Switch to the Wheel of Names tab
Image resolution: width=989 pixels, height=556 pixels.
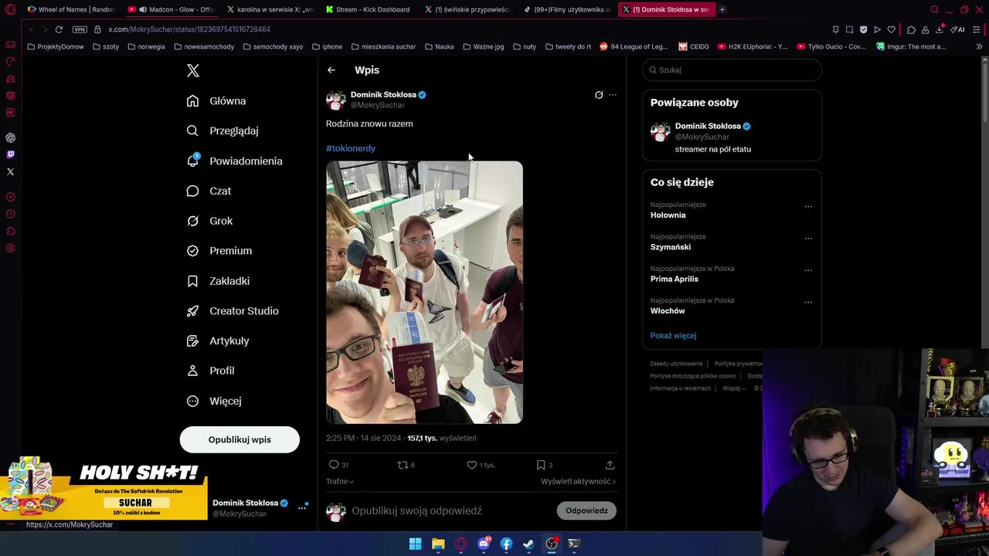(x=71, y=9)
